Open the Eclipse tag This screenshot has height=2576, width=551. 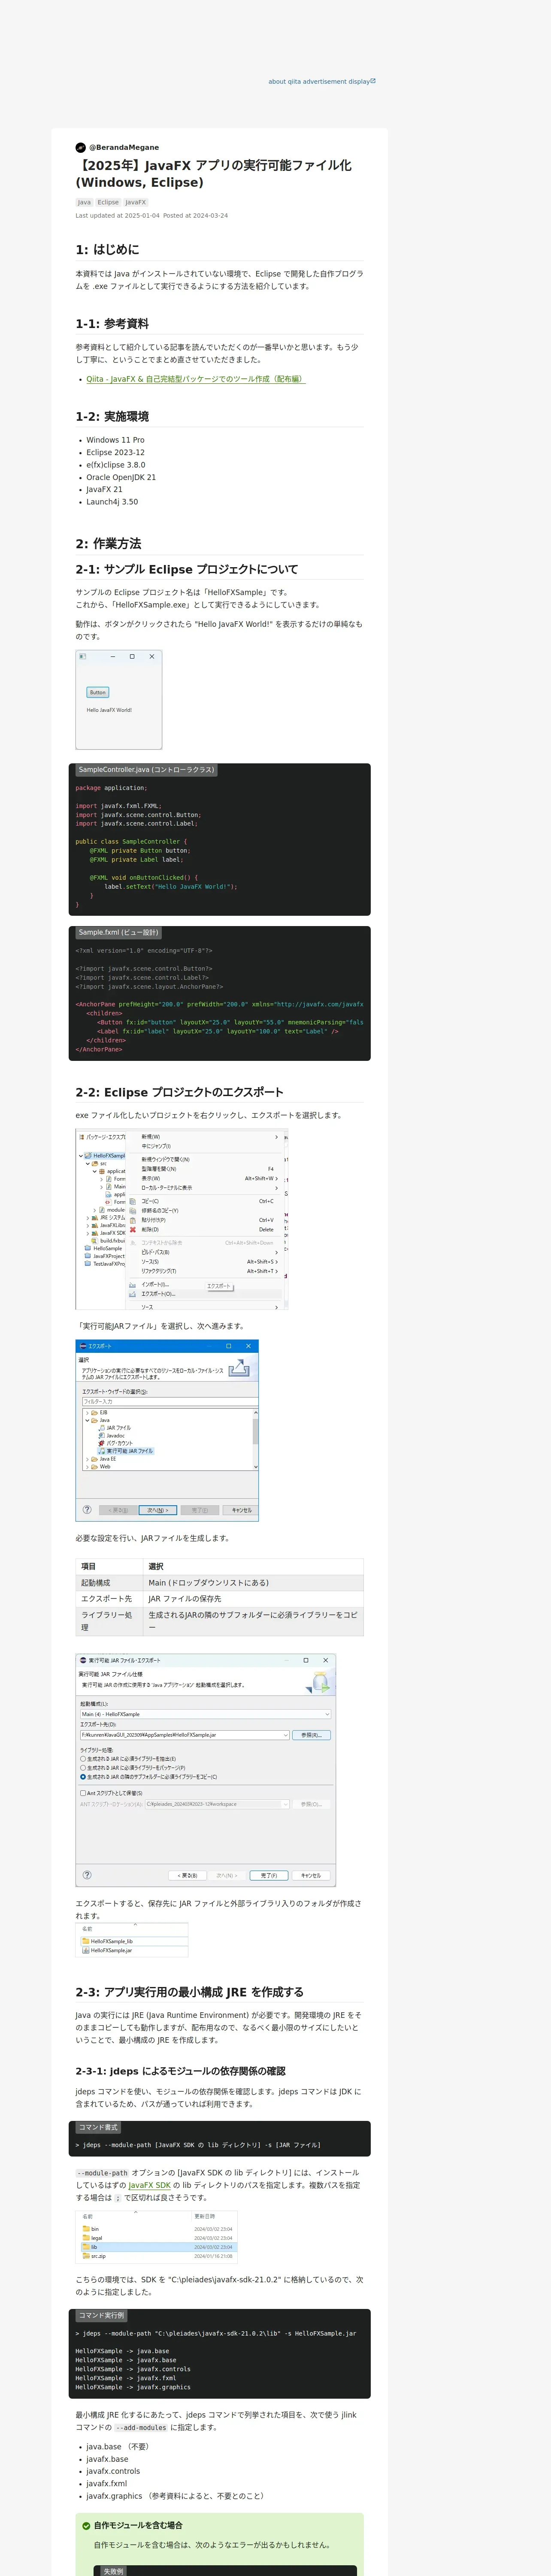[108, 202]
